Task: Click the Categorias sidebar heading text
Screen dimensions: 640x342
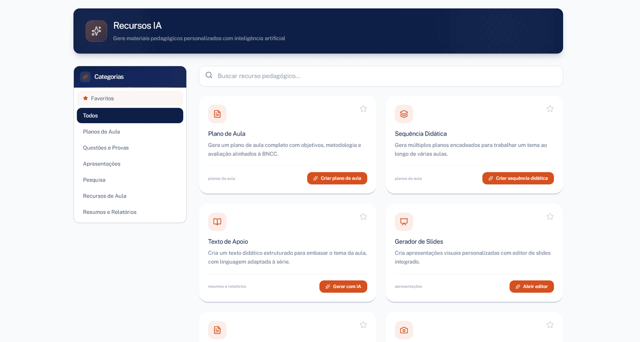Action: pos(109,77)
